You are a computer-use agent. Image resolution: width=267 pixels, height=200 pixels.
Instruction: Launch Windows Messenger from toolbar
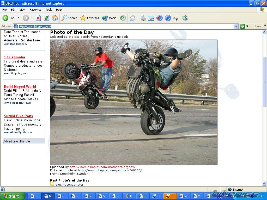tap(185, 18)
